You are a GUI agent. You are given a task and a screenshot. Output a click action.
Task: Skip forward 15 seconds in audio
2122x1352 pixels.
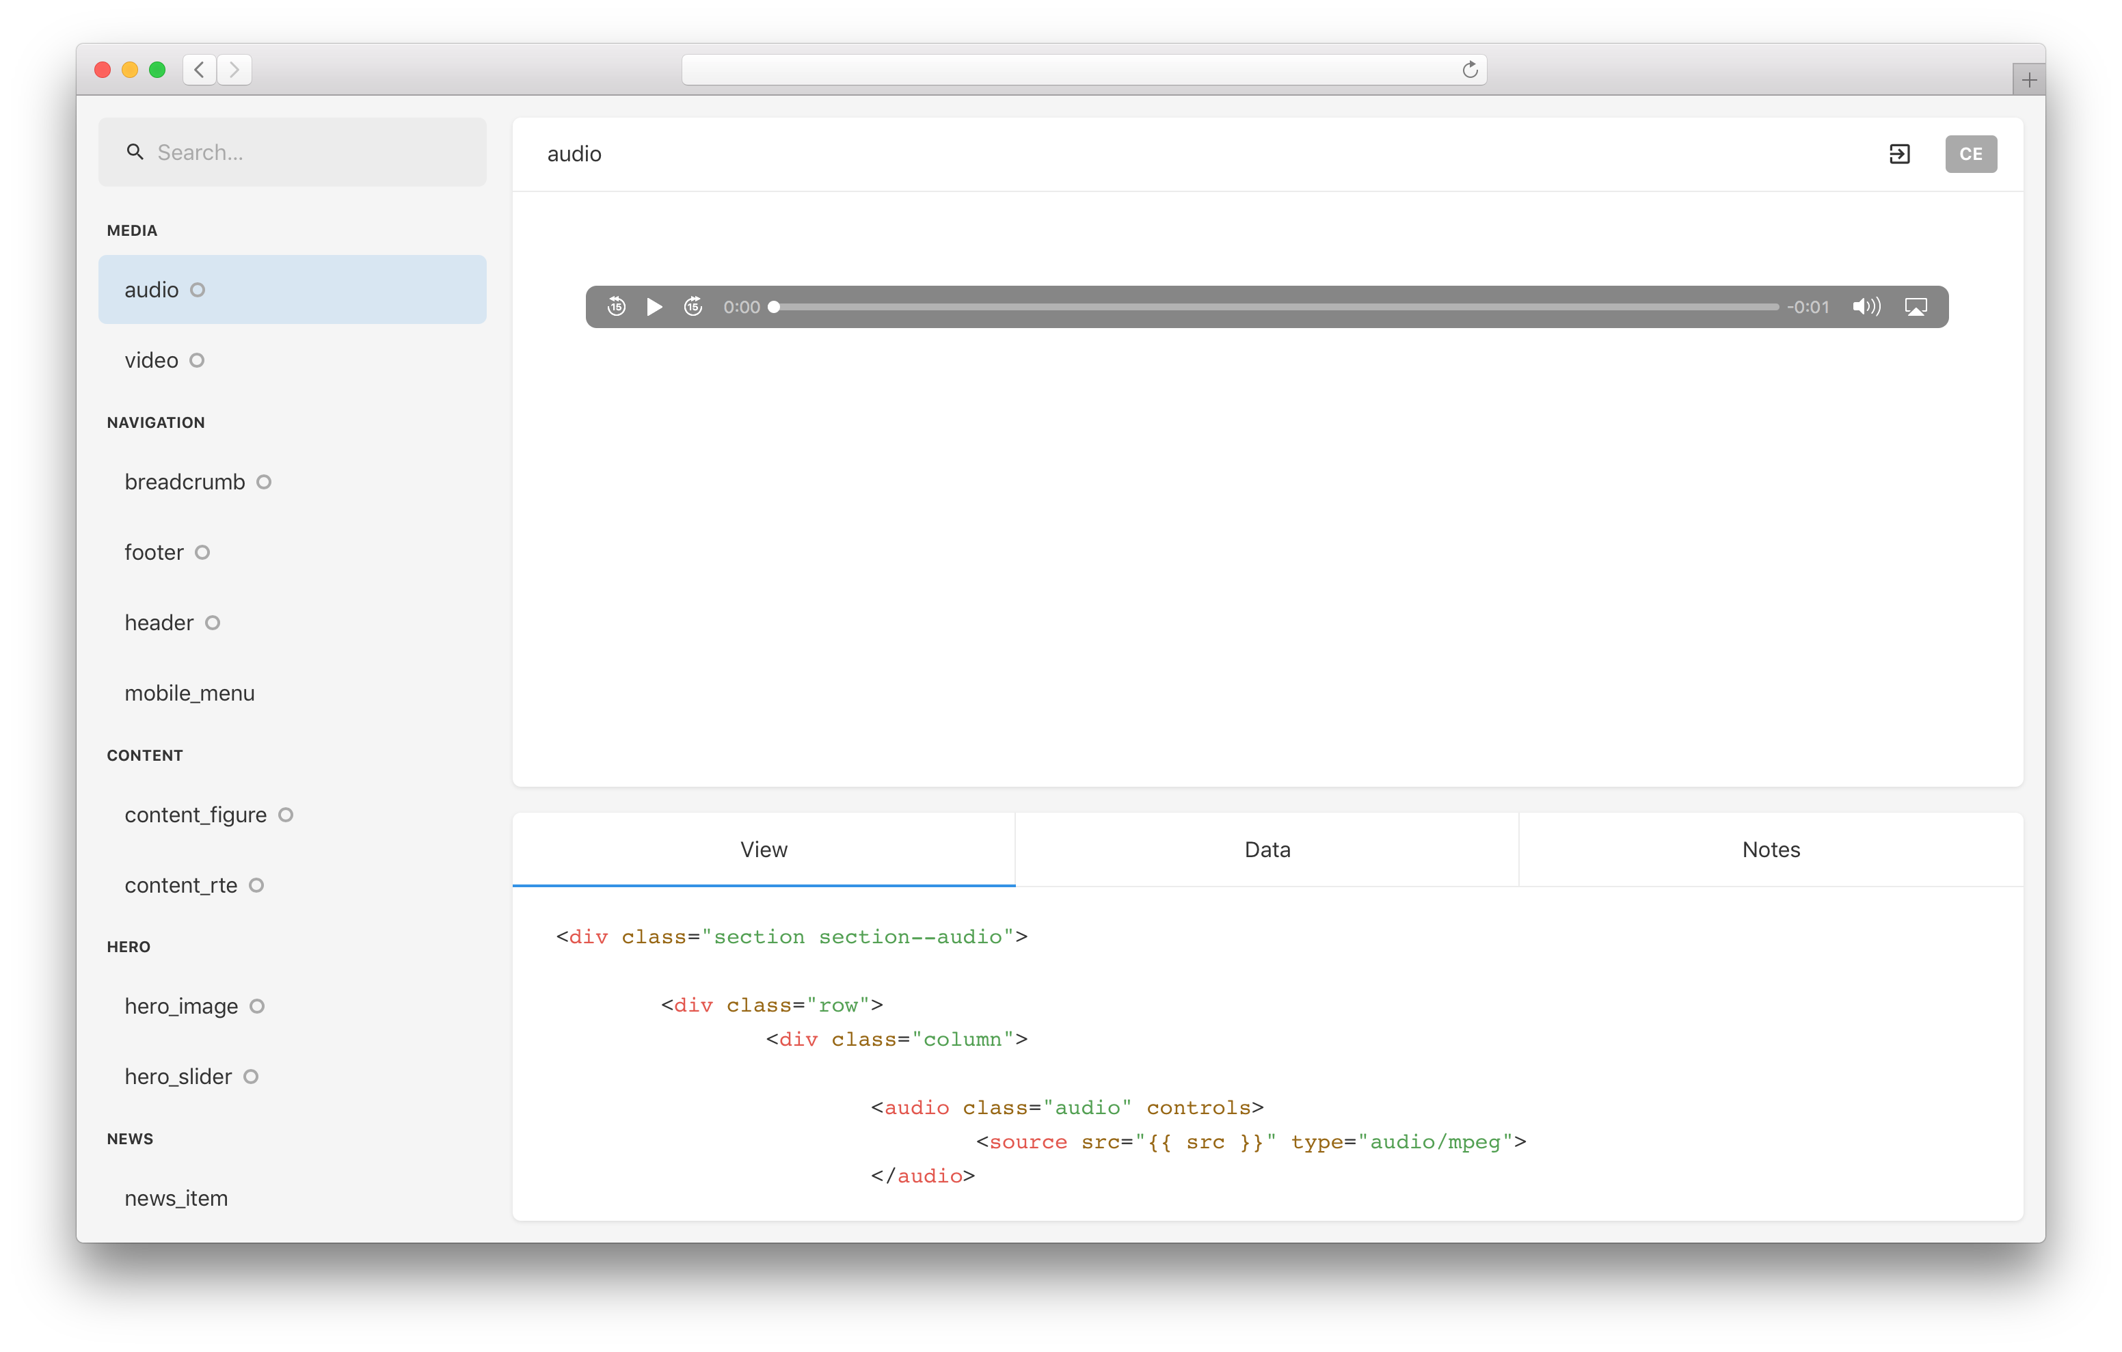[693, 307]
